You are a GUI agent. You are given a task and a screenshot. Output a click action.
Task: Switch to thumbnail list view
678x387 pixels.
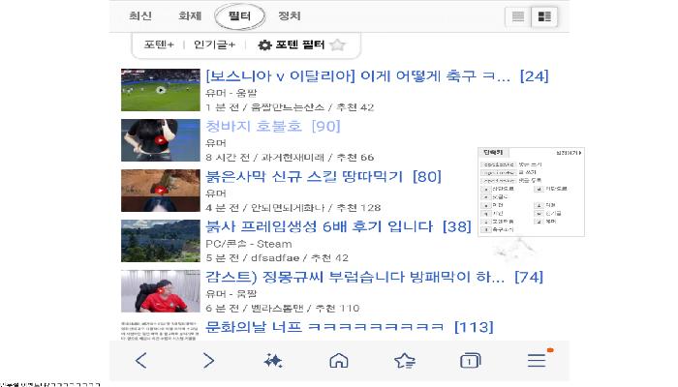(x=544, y=16)
